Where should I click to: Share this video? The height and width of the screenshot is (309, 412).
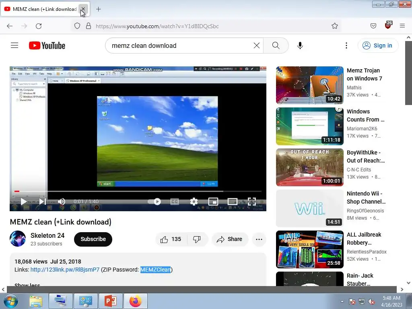229,239
